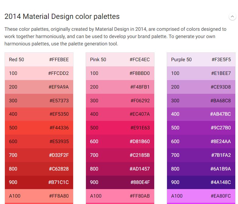This screenshot has width=238, height=204.
Task: Select the Pink 200 #F48FB1 swatch
Action: click(120, 87)
